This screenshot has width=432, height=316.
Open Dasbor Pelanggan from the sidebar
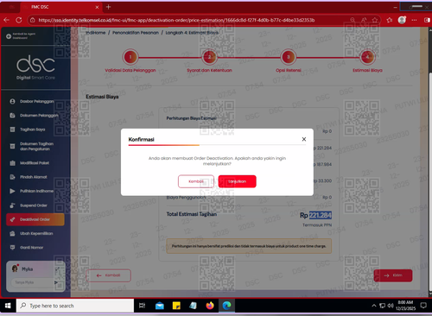coord(36,101)
